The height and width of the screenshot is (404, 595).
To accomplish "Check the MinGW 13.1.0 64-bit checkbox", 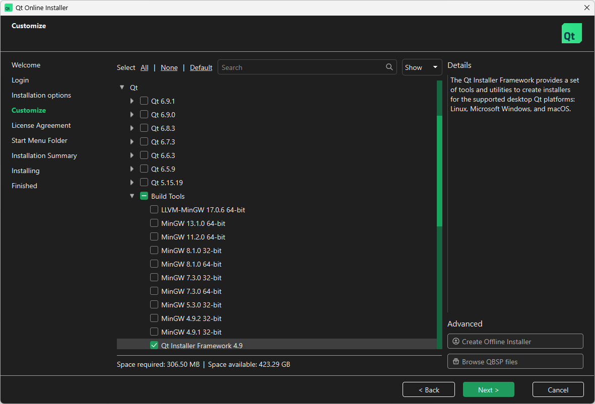I will 154,223.
